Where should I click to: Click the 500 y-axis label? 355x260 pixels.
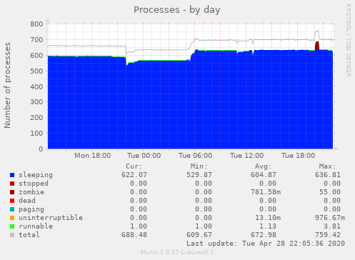pos(36,71)
